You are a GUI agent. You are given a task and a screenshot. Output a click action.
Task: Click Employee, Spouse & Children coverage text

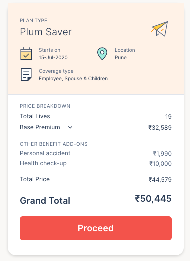pos(73,78)
